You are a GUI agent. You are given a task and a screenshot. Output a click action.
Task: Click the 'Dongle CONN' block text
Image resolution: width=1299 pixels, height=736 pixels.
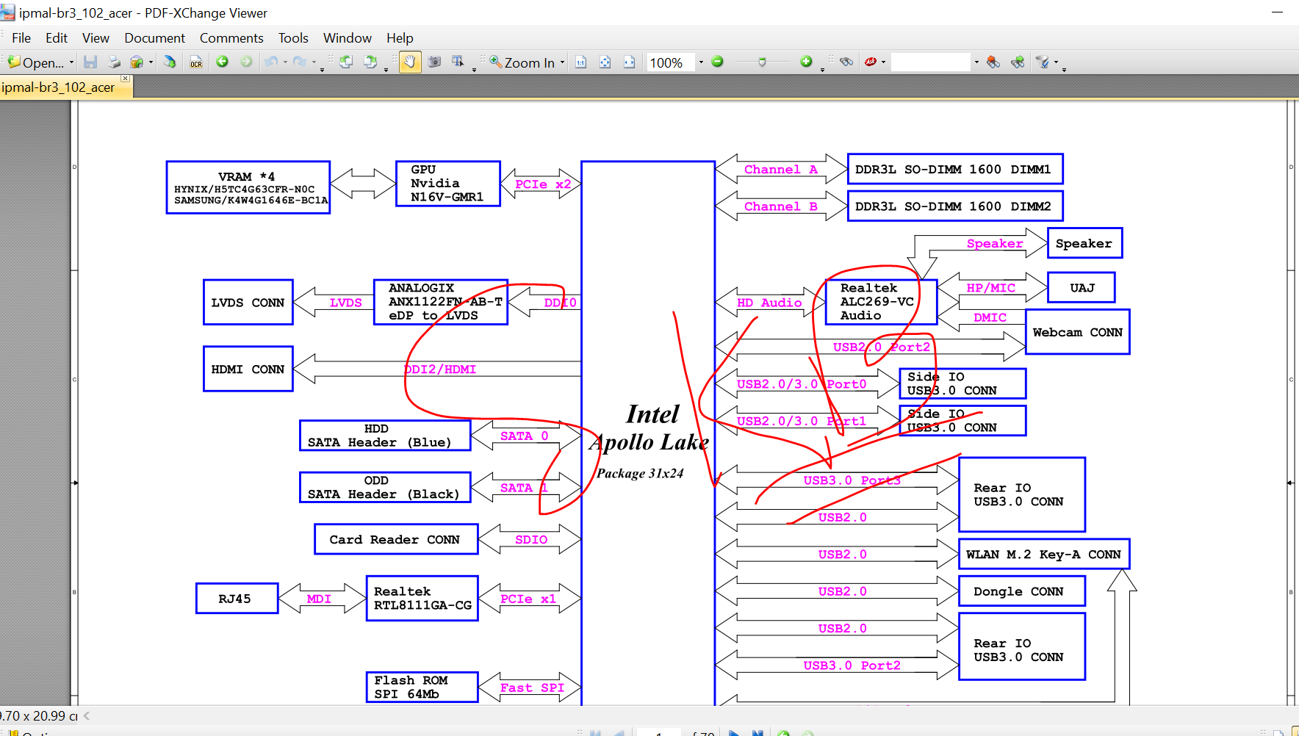(x=1018, y=591)
